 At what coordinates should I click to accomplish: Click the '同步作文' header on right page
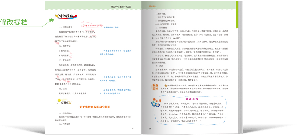pos(153,7)
